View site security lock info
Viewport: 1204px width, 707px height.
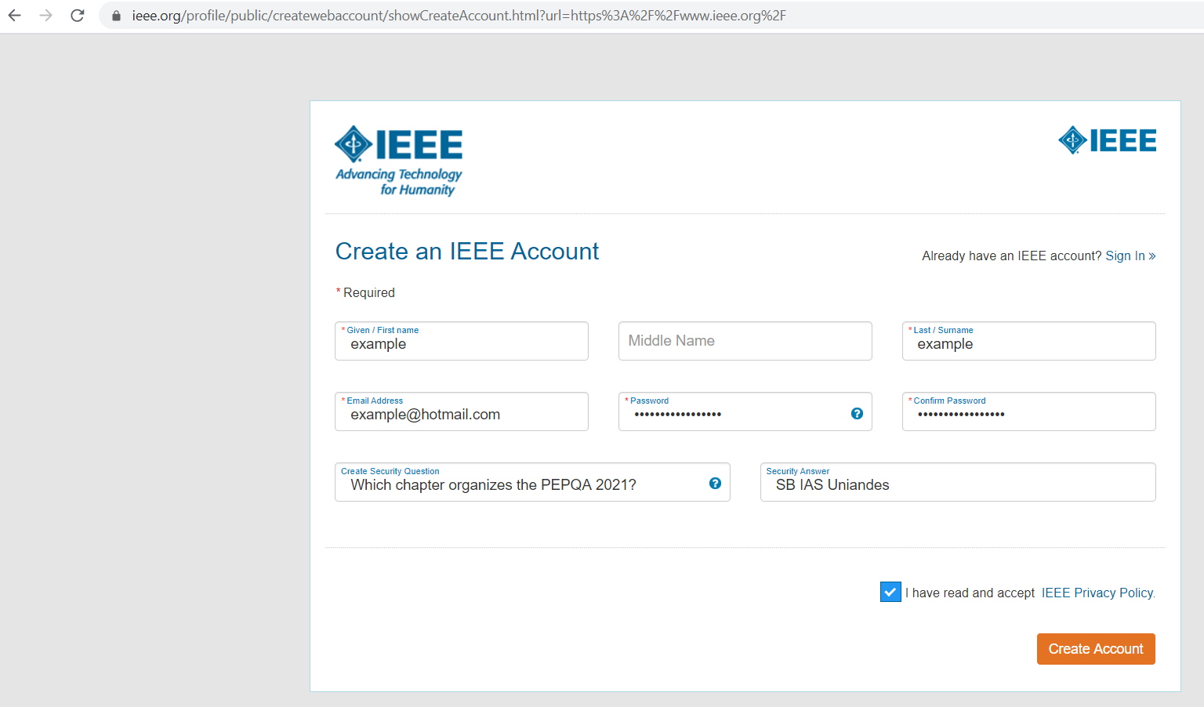pyautogui.click(x=116, y=16)
